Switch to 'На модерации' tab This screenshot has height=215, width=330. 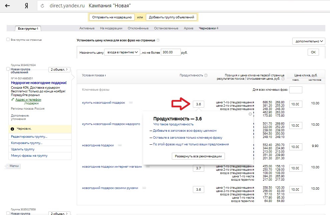(x=111, y=28)
